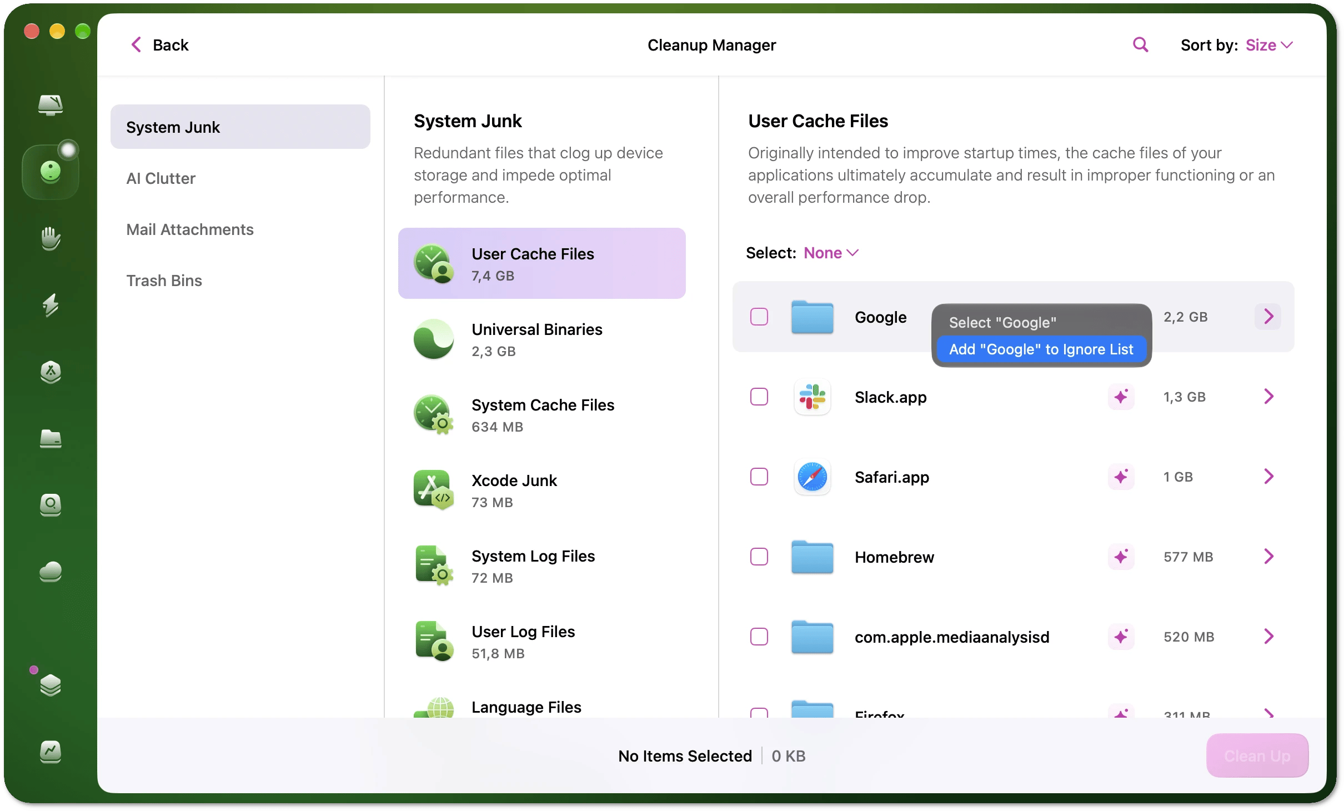The image size is (1344, 811).
Task: Select the System Cache Files category
Action: [x=542, y=415]
